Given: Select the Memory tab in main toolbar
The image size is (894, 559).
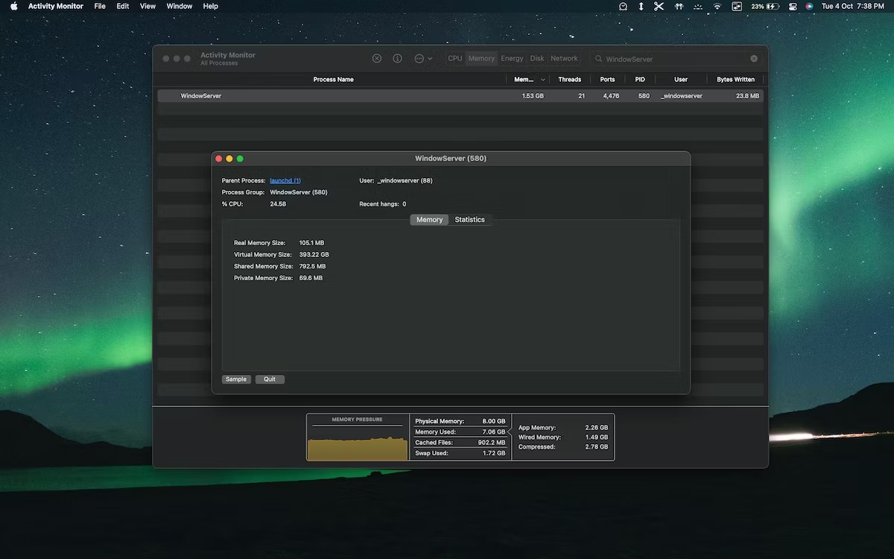Looking at the screenshot, I should 481,59.
